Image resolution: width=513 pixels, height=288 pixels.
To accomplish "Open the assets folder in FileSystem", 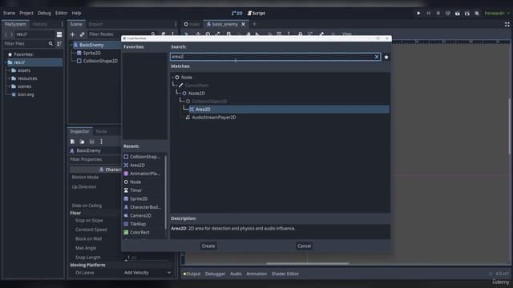I will [23, 70].
